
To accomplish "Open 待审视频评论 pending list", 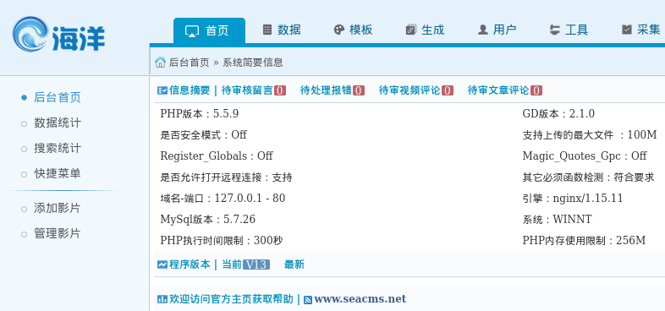I will coord(409,90).
